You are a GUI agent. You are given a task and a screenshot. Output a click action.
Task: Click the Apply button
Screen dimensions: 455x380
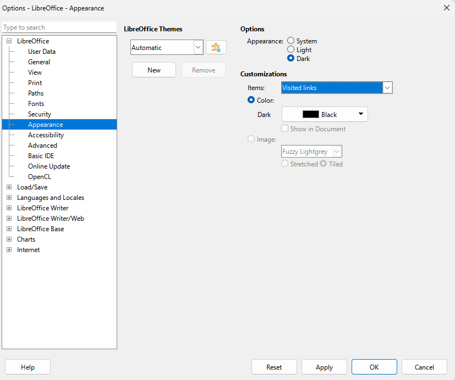[324, 367]
